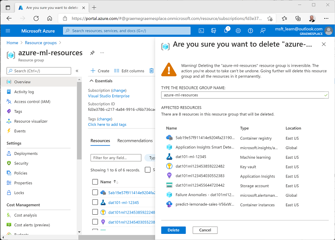
Task: Open the Help icon in the top bar
Action: [250, 31]
